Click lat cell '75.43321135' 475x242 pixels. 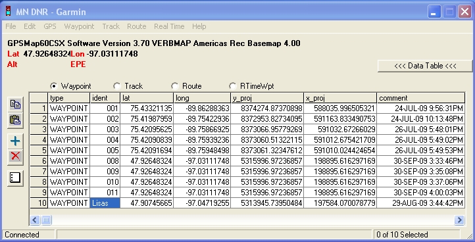click(147, 109)
